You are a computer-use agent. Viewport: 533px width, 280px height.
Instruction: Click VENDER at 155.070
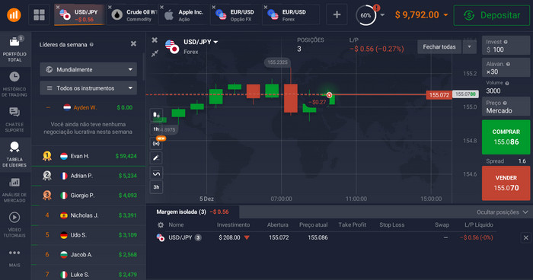click(x=506, y=183)
